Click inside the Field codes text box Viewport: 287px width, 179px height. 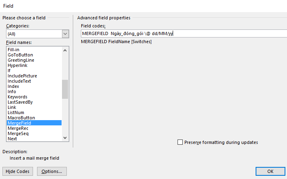point(184,33)
